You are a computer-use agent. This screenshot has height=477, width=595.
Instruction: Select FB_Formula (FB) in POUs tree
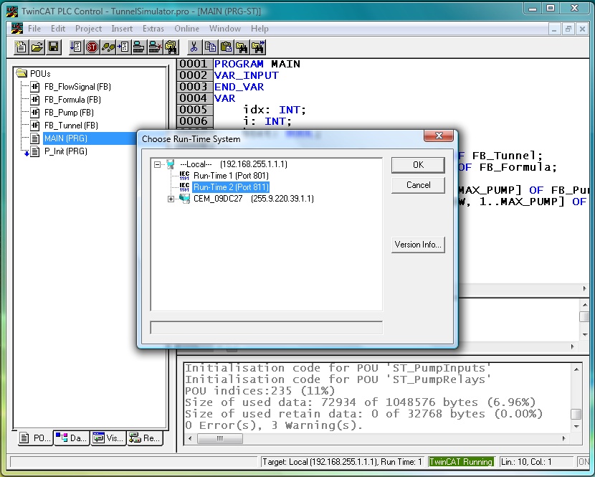(x=72, y=100)
